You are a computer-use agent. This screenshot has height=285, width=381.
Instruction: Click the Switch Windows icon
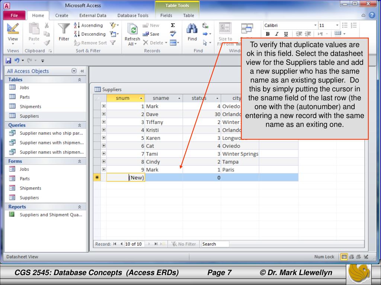tap(247, 29)
